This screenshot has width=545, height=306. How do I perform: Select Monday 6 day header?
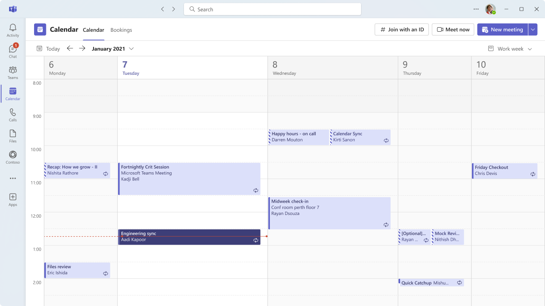coord(81,68)
